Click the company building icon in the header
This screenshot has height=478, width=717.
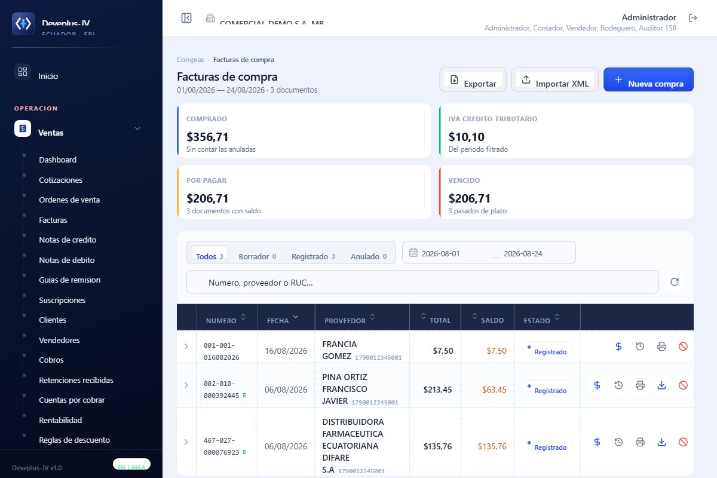click(210, 18)
